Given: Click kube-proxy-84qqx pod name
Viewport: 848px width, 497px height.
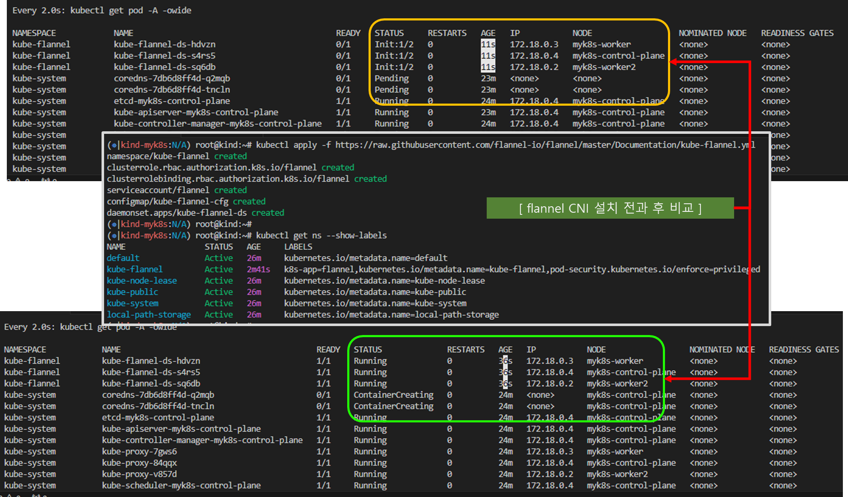Looking at the screenshot, I should 139,462.
